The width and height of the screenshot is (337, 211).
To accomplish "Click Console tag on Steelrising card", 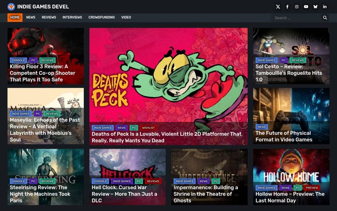I will (18, 181).
